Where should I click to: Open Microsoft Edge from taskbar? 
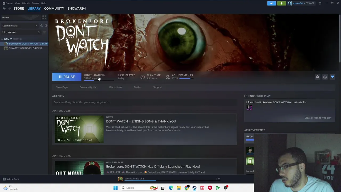pos(171,188)
